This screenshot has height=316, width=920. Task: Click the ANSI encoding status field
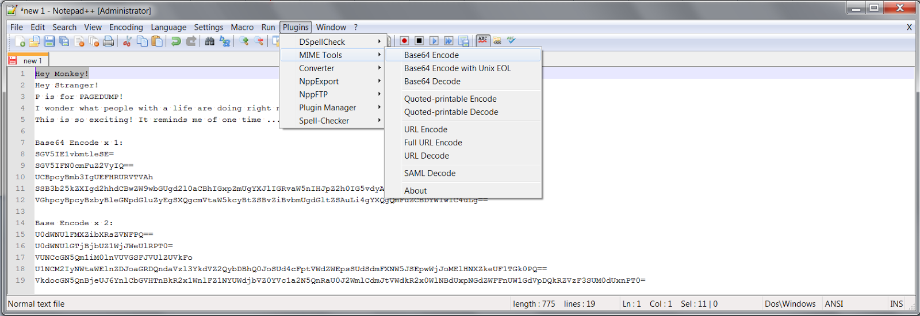tap(834, 304)
